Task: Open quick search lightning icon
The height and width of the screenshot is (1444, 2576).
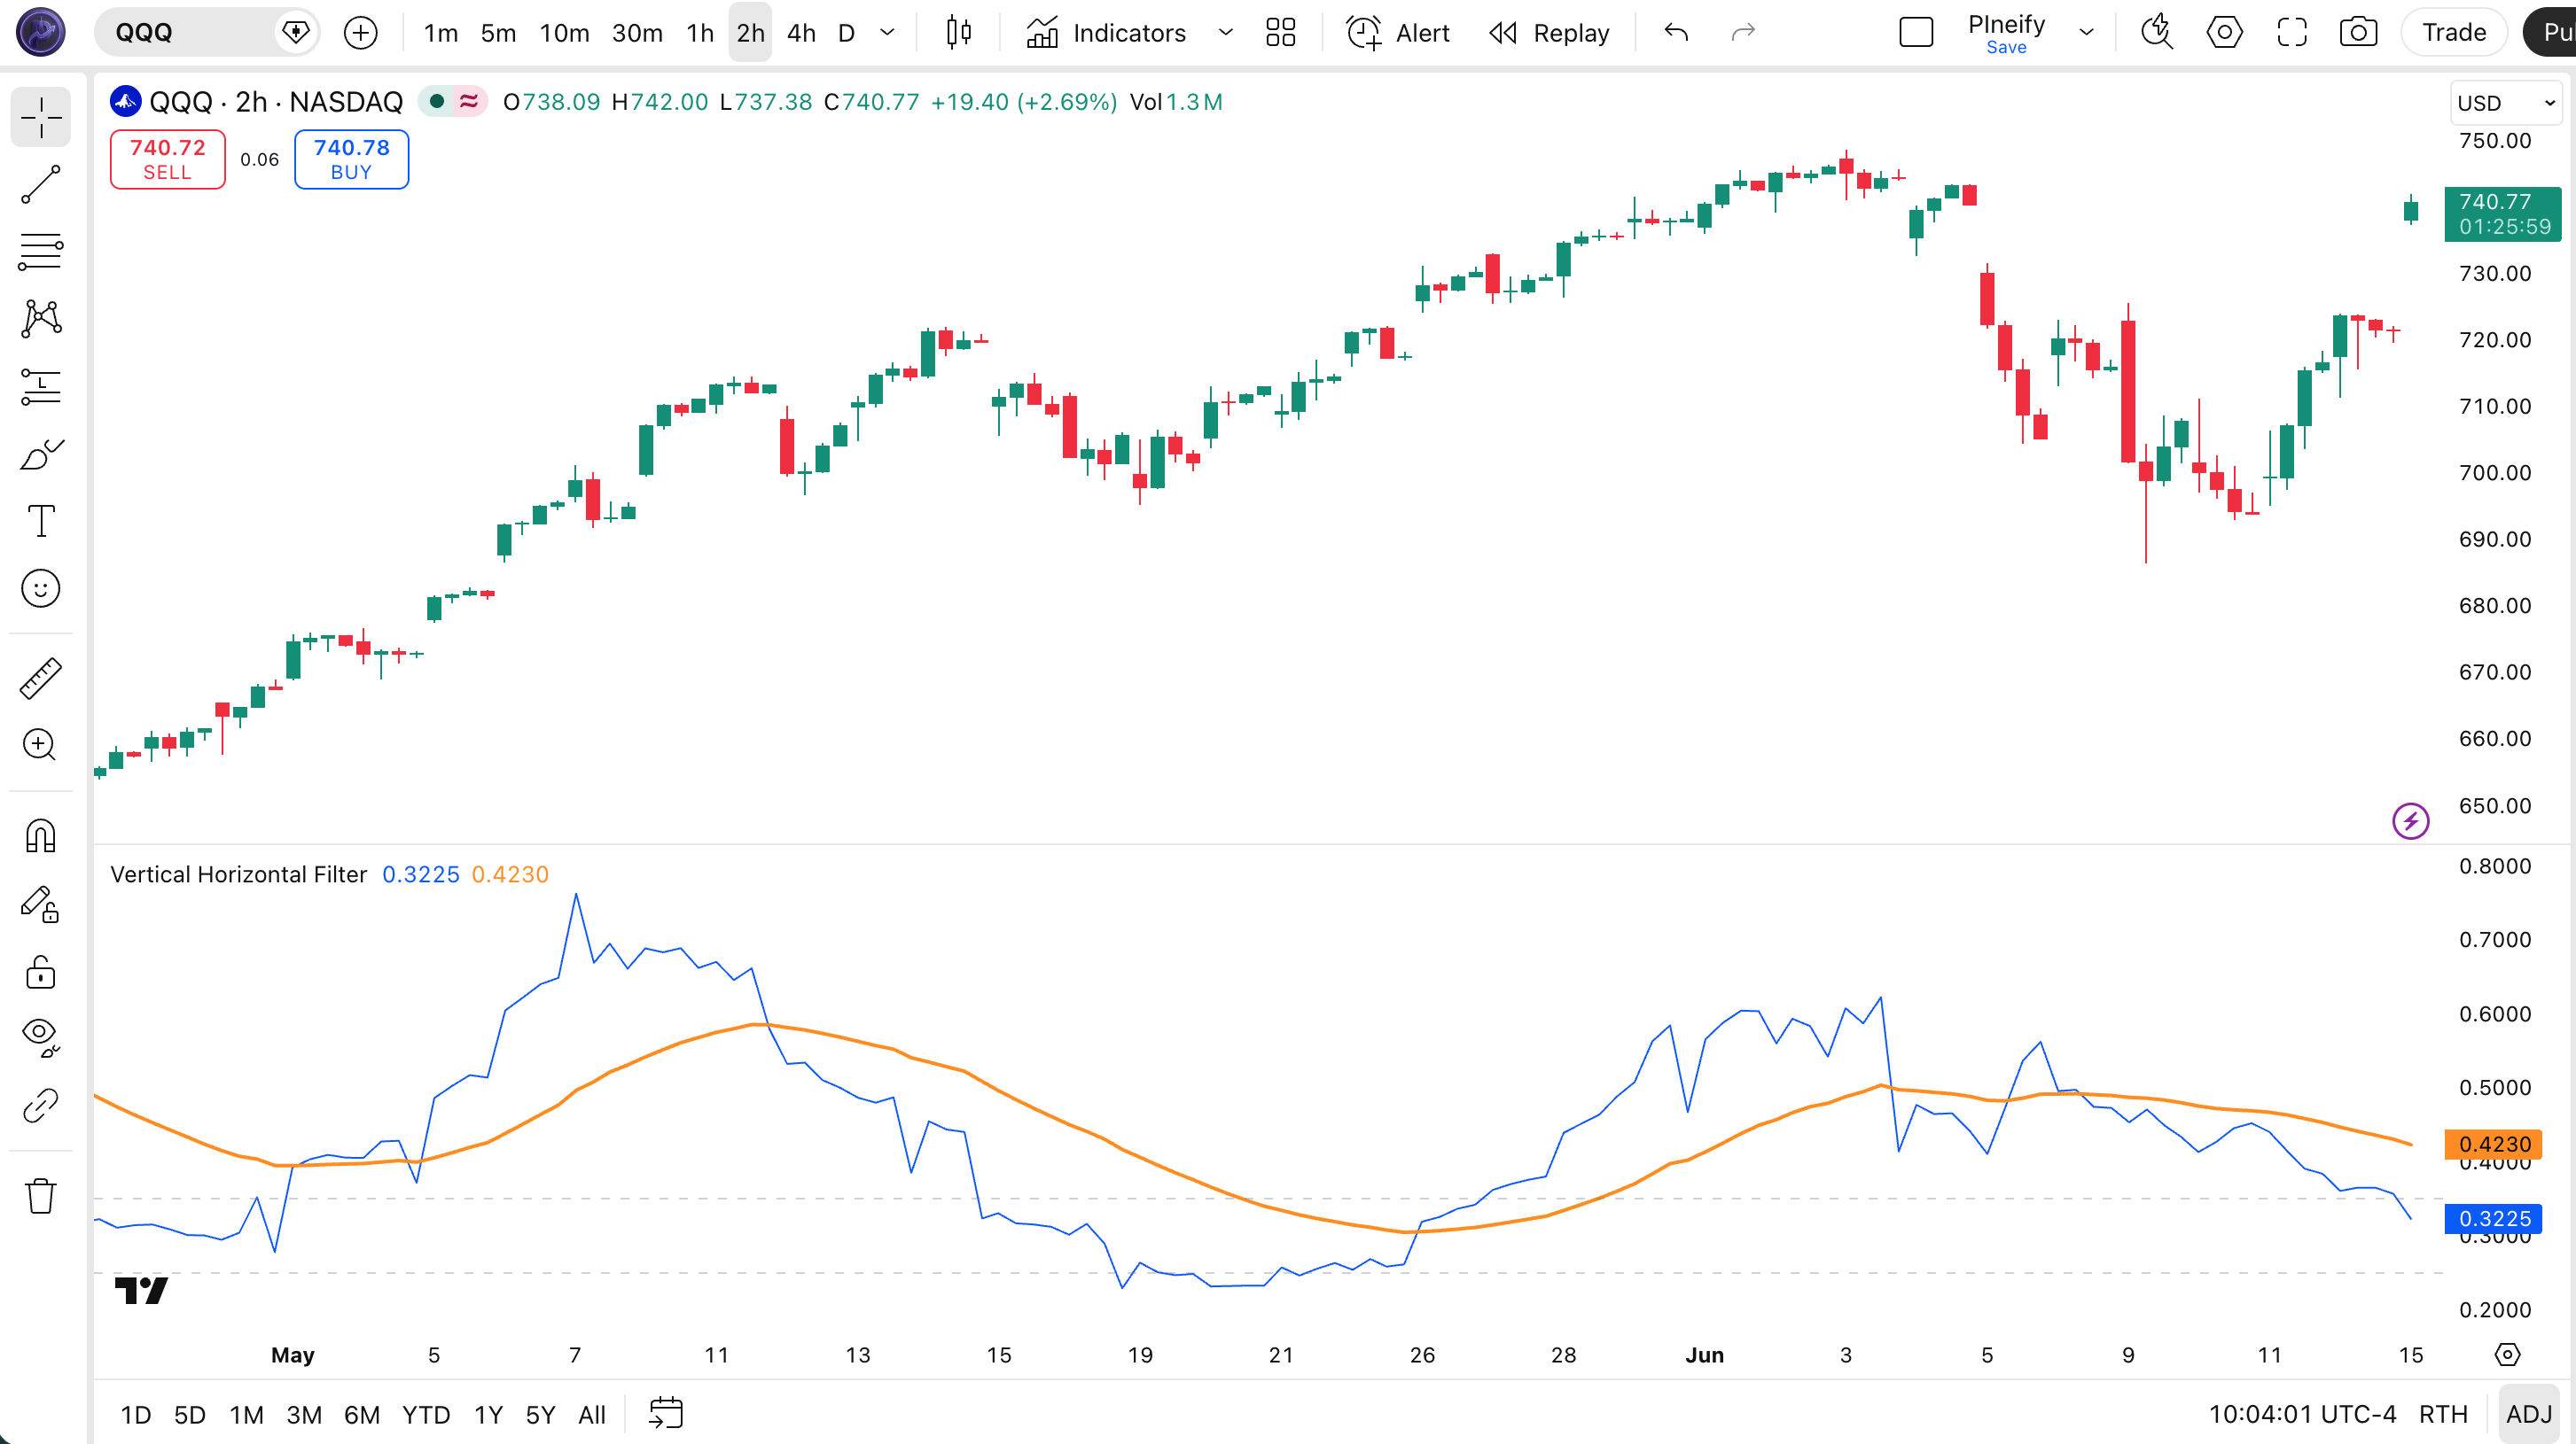Action: pyautogui.click(x=2157, y=33)
